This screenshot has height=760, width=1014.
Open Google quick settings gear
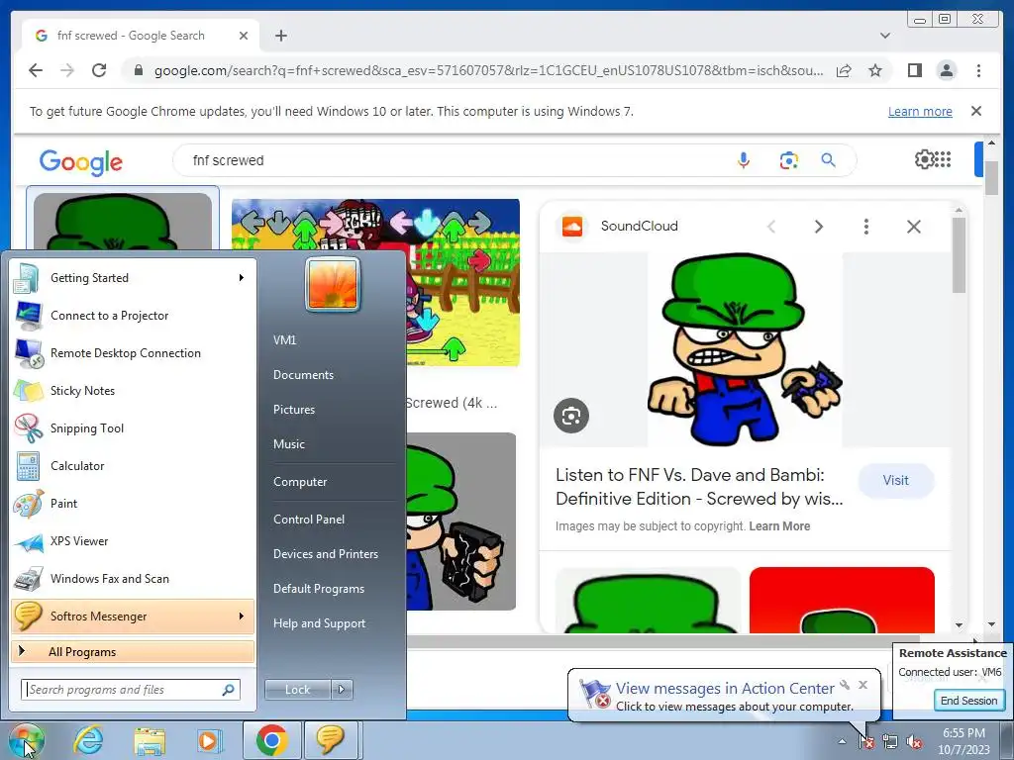(x=924, y=159)
